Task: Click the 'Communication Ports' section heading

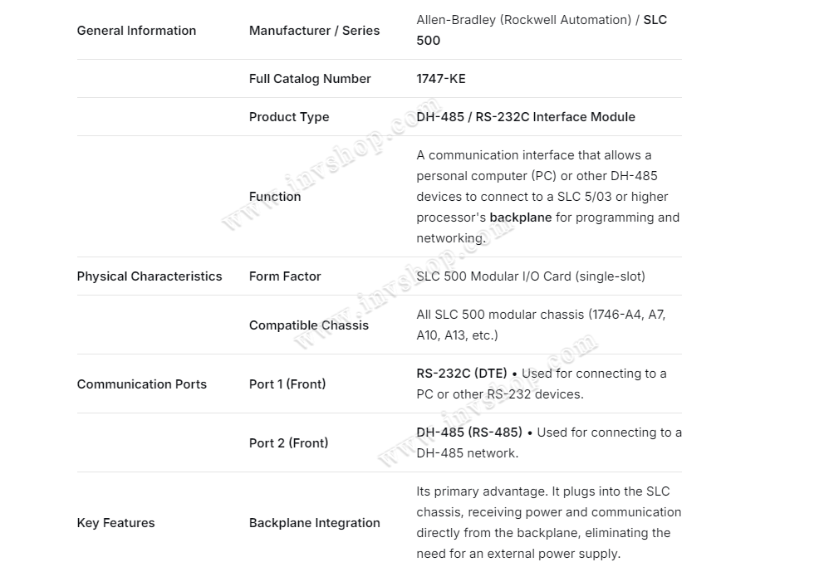Action: click(x=142, y=384)
